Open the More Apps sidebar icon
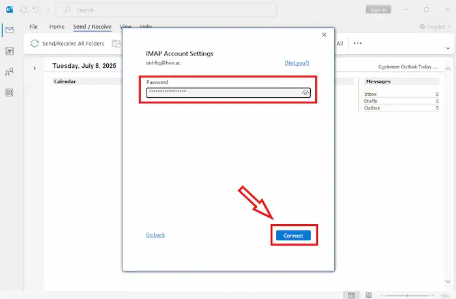This screenshot has height=299, width=456. [x=9, y=93]
